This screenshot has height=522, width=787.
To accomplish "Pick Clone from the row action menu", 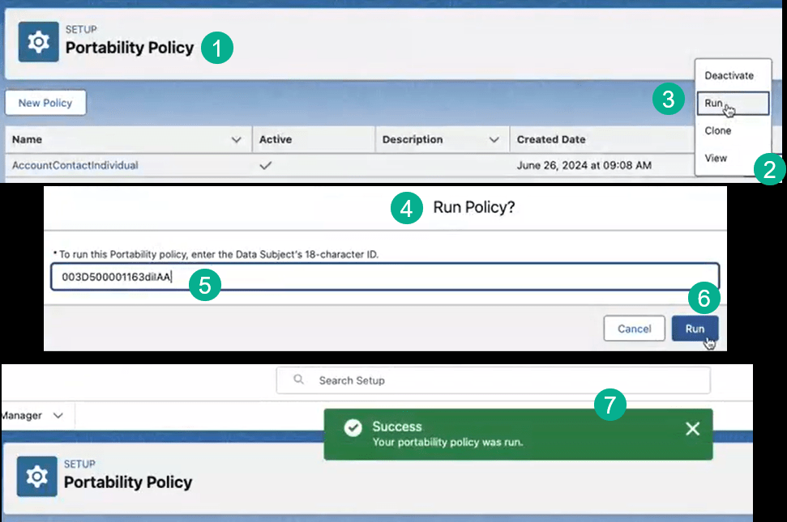I will (x=717, y=131).
